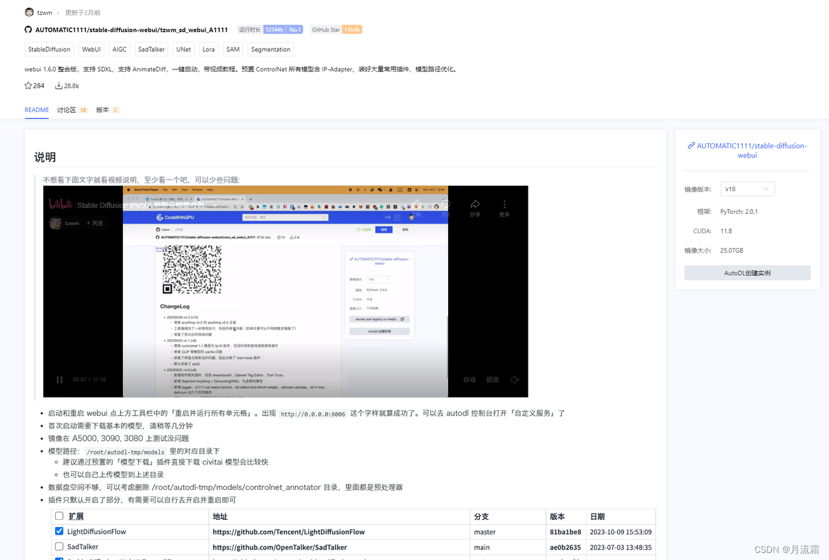
Task: Click the ae0b2635 version cell
Action: 565,548
